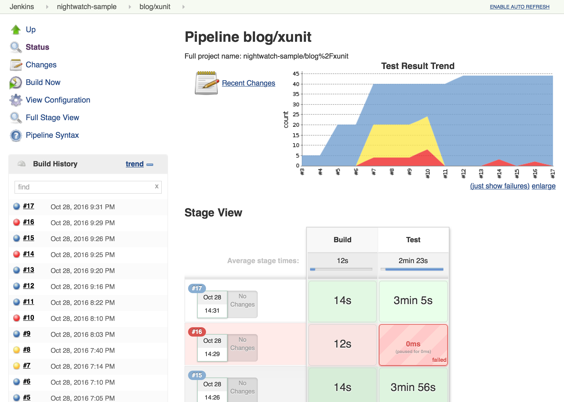
Task: Click the Recent Changes notepad icon
Action: (x=206, y=83)
